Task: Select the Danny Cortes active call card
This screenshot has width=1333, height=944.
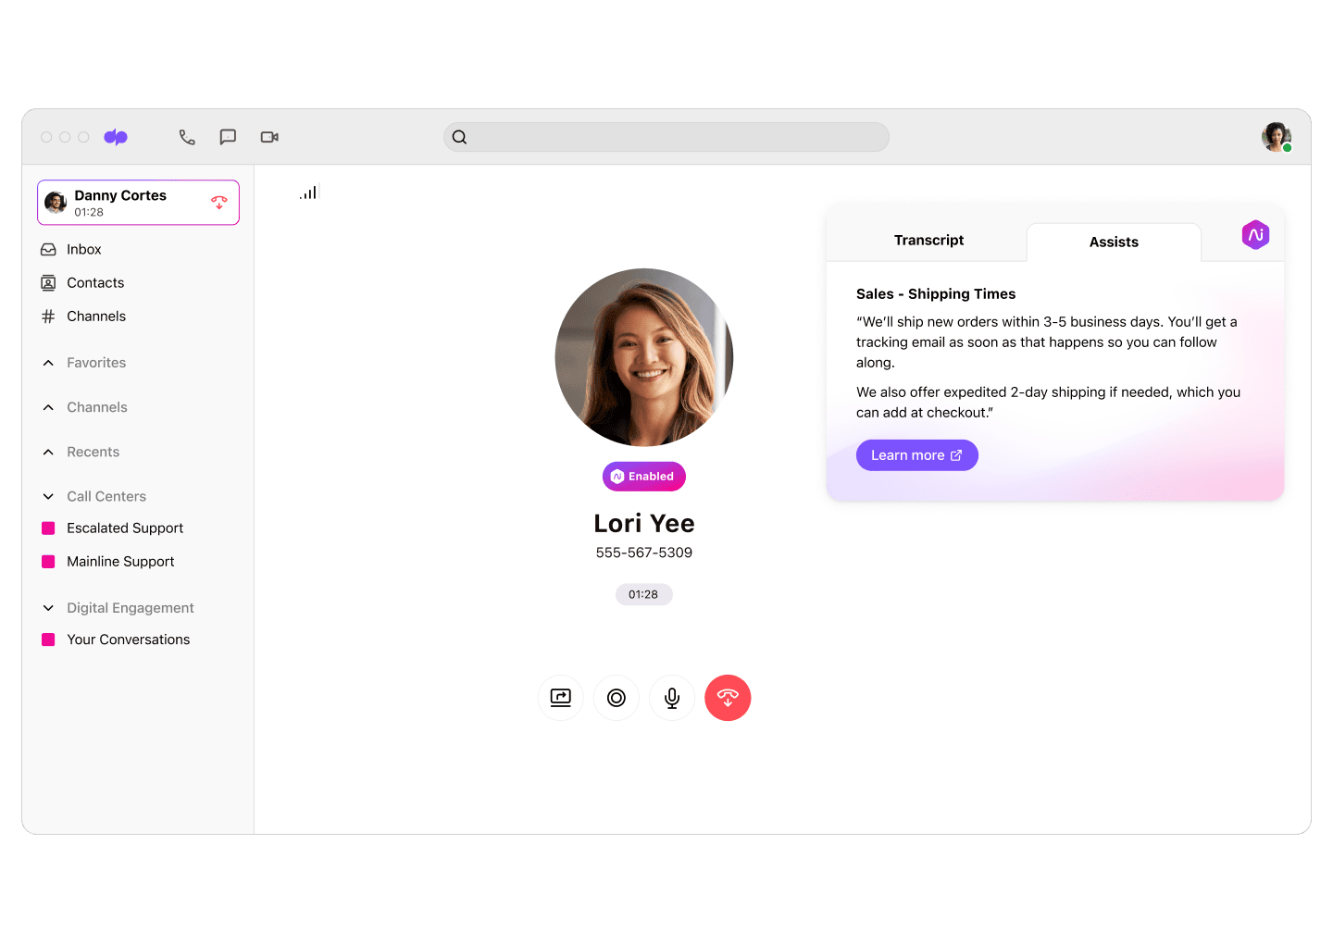Action: pos(138,203)
